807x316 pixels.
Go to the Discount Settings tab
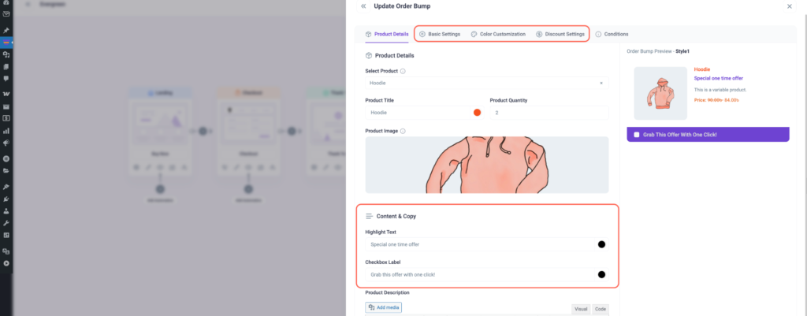(560, 34)
